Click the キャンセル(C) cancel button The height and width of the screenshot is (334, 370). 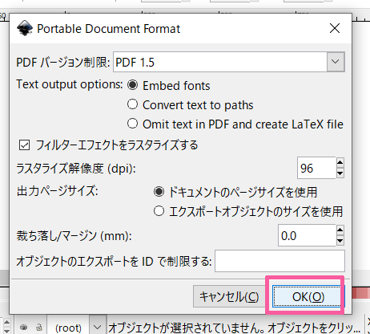tap(229, 296)
